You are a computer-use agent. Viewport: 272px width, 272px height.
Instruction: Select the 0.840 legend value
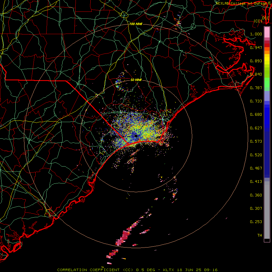tap(256, 74)
